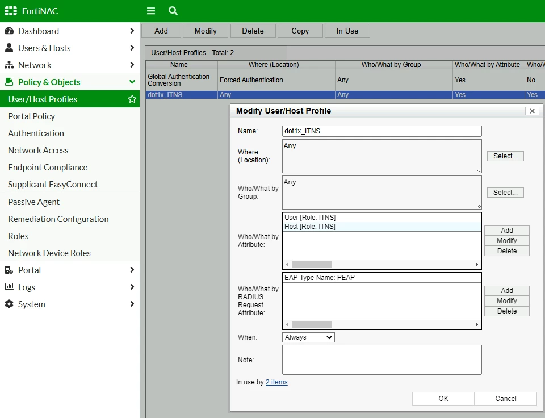Click the Add toolbar button
Screen dimensions: 545x418
pos(161,31)
